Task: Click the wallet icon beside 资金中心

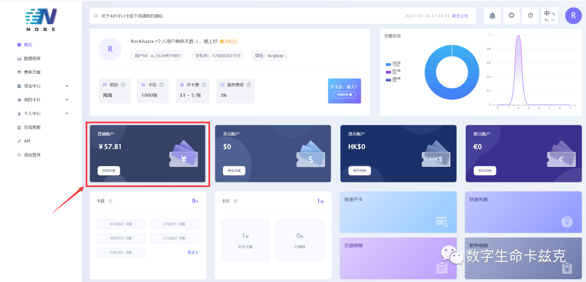Action: [19, 86]
